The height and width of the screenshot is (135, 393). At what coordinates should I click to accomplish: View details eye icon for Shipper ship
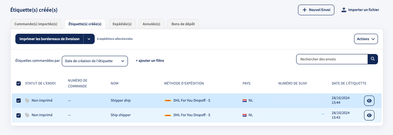(369, 101)
